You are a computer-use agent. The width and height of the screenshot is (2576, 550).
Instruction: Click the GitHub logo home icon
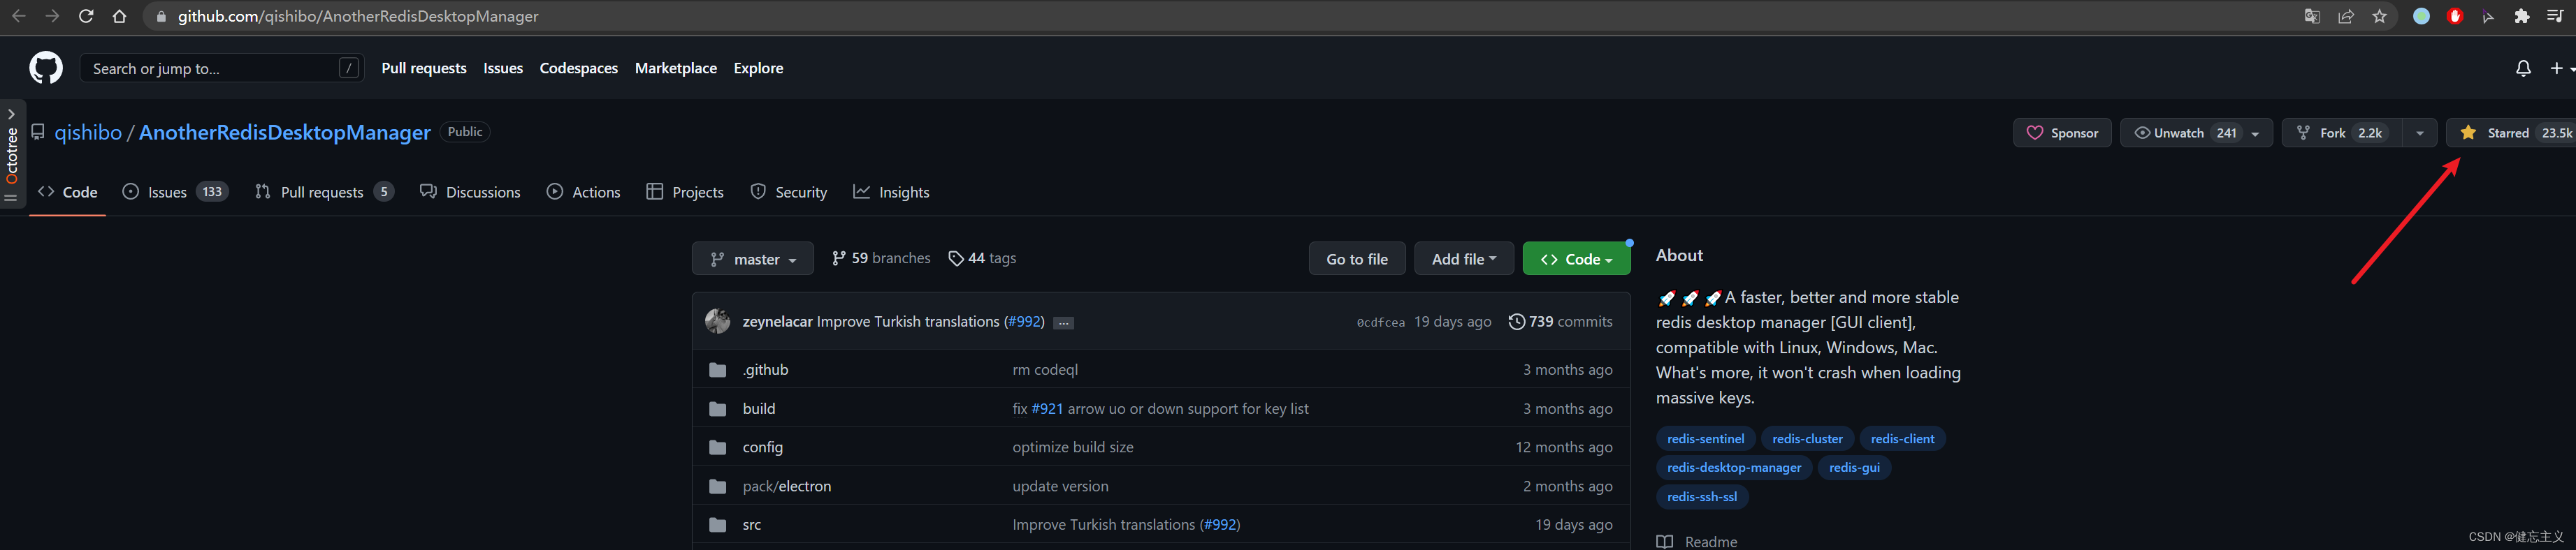(46, 68)
